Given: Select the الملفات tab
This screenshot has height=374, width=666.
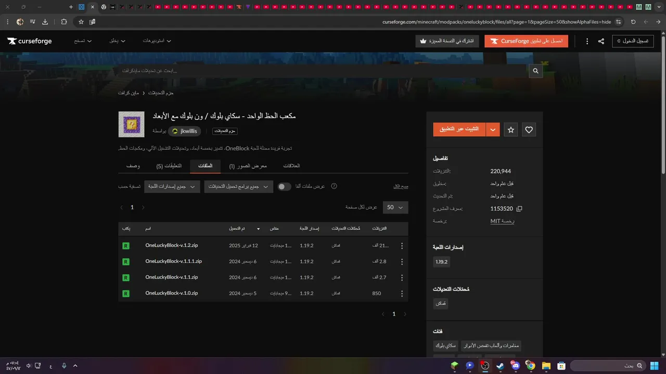Looking at the screenshot, I should point(205,166).
